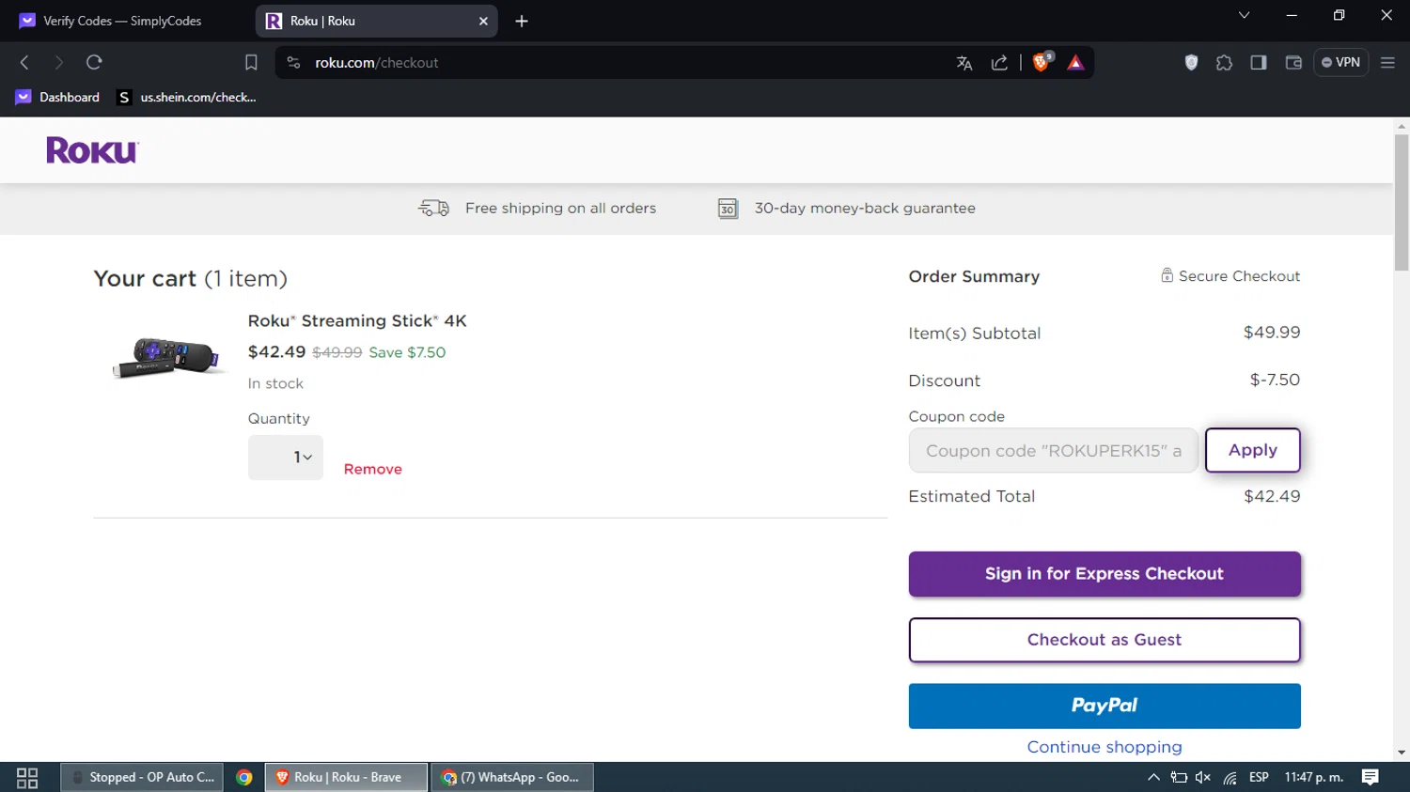Click the share page icon
Viewport: 1410px width, 792px height.
[999, 63]
